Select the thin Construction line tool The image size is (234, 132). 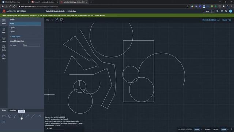tap(33, 116)
